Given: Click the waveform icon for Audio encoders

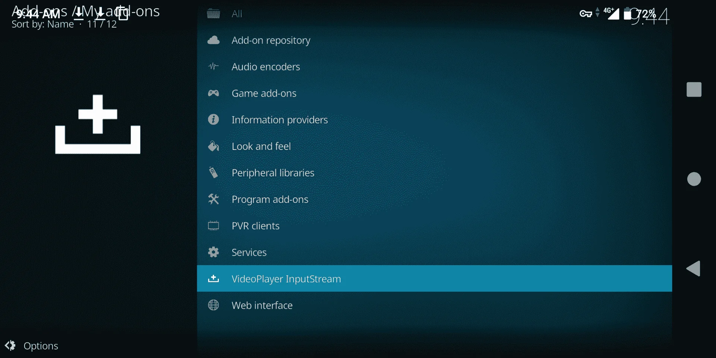Looking at the screenshot, I should (213, 67).
